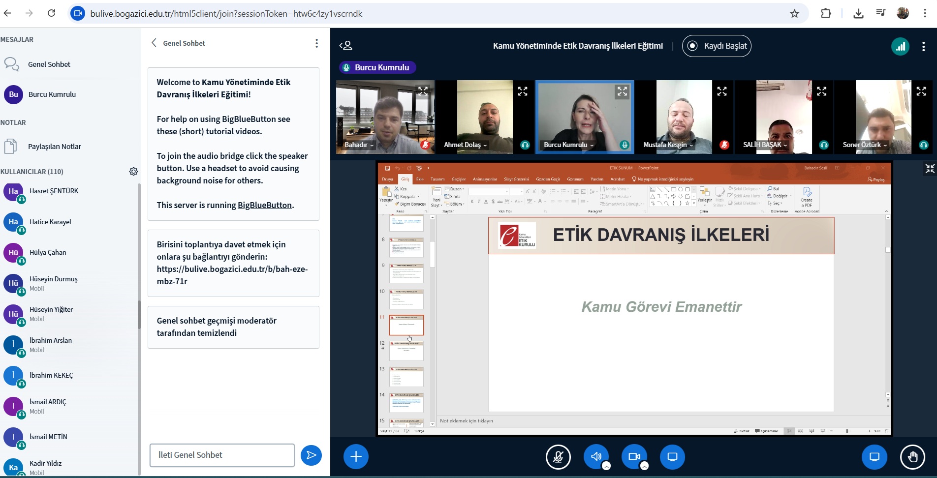
Task: Click the send message paper plane icon
Action: tap(311, 455)
